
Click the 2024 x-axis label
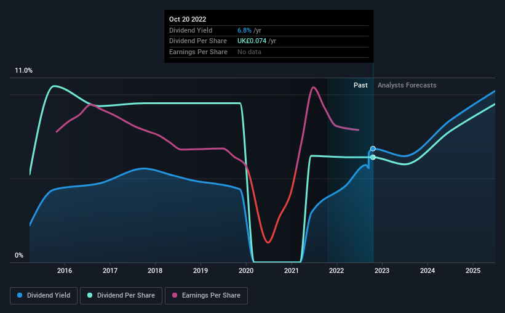427,270
